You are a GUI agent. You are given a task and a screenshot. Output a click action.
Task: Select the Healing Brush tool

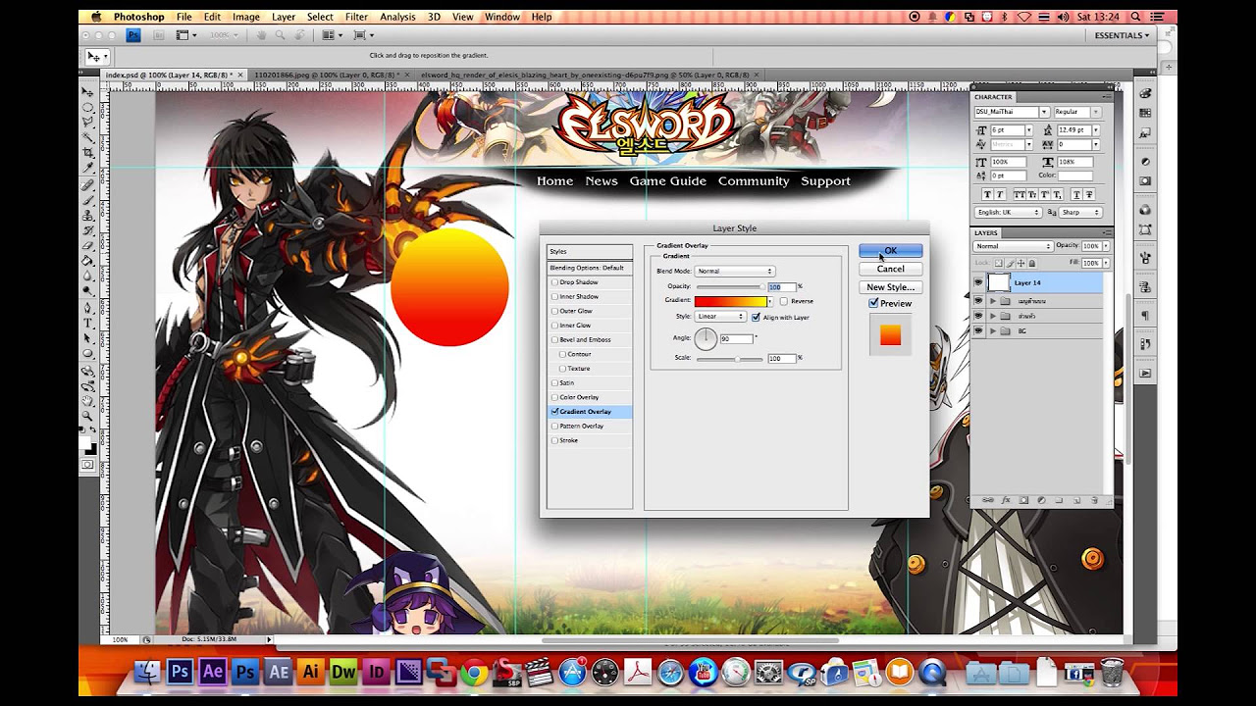[x=88, y=183]
